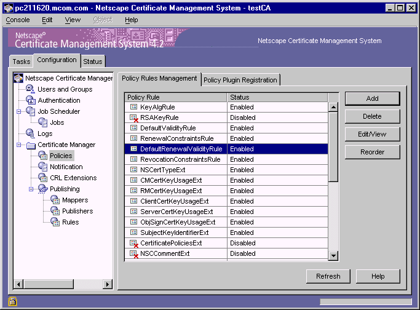This screenshot has width=420, height=310.
Task: Click the Rules node icon
Action: [55, 222]
